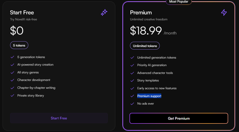Click the Start Free button
The image size is (239, 132).
coord(59,118)
